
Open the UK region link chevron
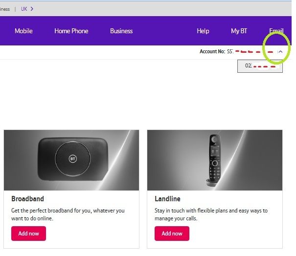pyautogui.click(x=32, y=9)
